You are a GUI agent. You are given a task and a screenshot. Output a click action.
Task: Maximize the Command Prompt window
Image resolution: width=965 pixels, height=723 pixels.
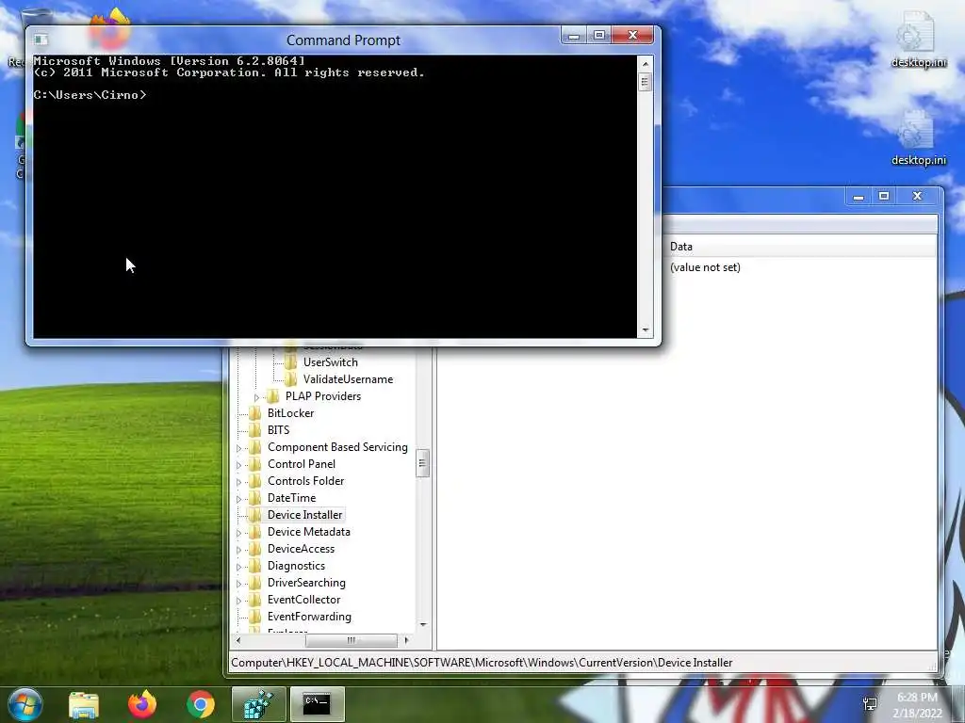point(598,36)
